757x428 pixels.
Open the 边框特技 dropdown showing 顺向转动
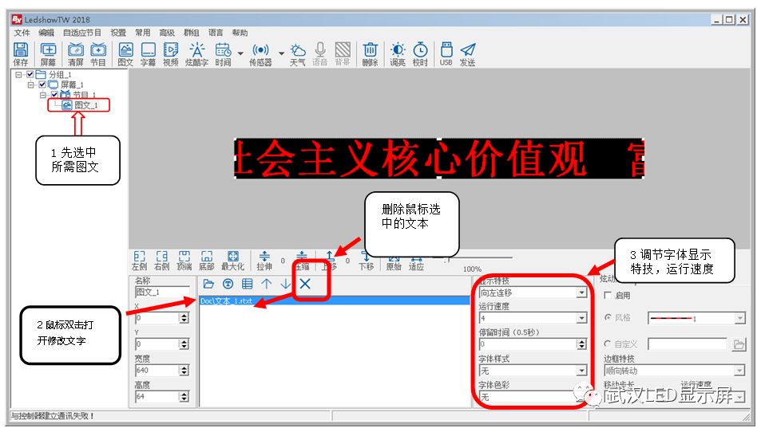click(739, 370)
